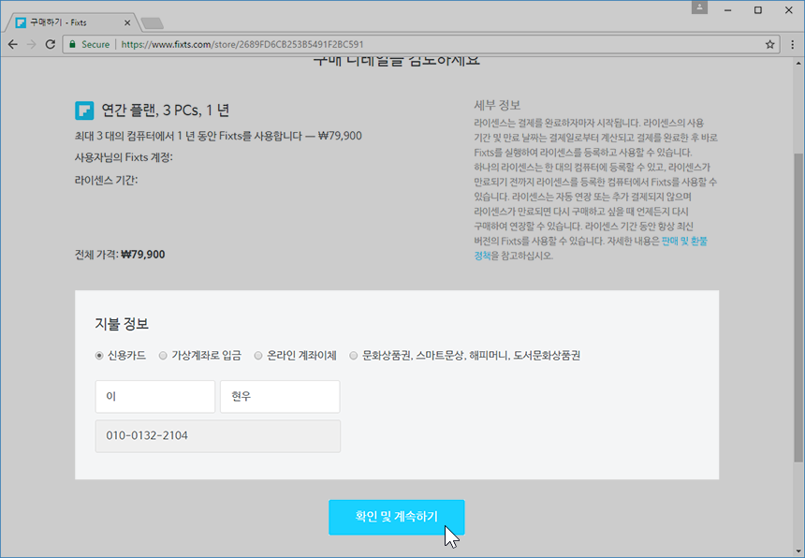Click the 사용자님의 Fixts 계정: label
Screen dimensions: 805x558
click(x=124, y=157)
